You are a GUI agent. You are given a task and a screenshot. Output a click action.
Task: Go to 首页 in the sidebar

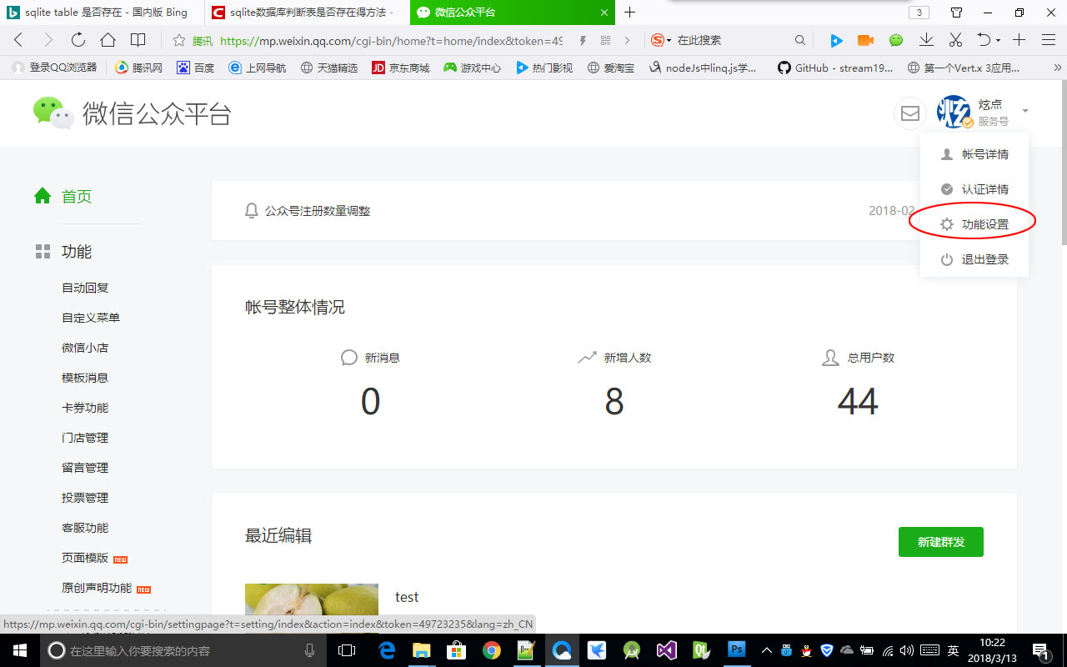(63, 197)
